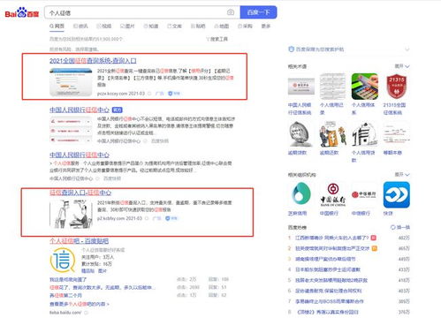
Task: Open hot search number 7 mentioning BOSS
Action: coord(330,301)
